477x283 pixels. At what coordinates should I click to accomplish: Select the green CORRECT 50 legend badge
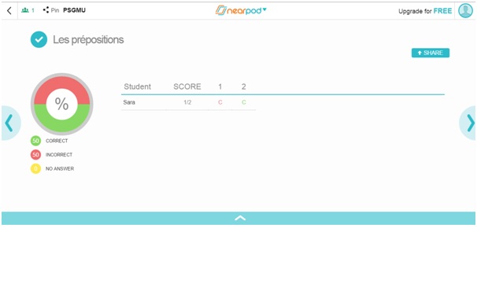pos(35,141)
